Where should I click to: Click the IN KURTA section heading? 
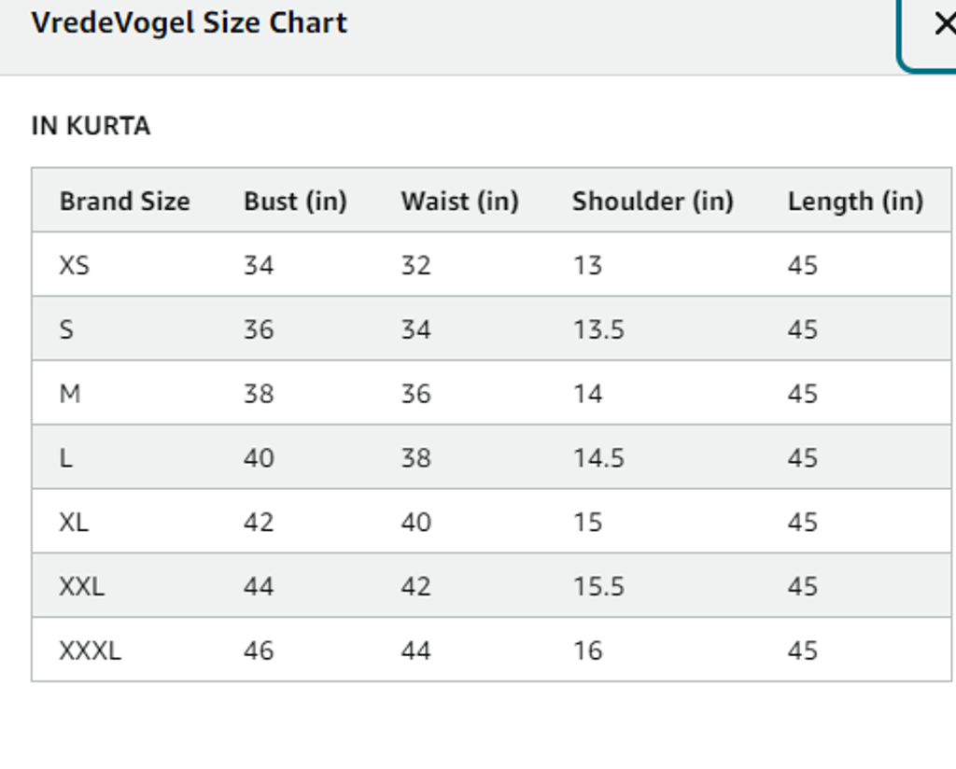click(x=91, y=126)
